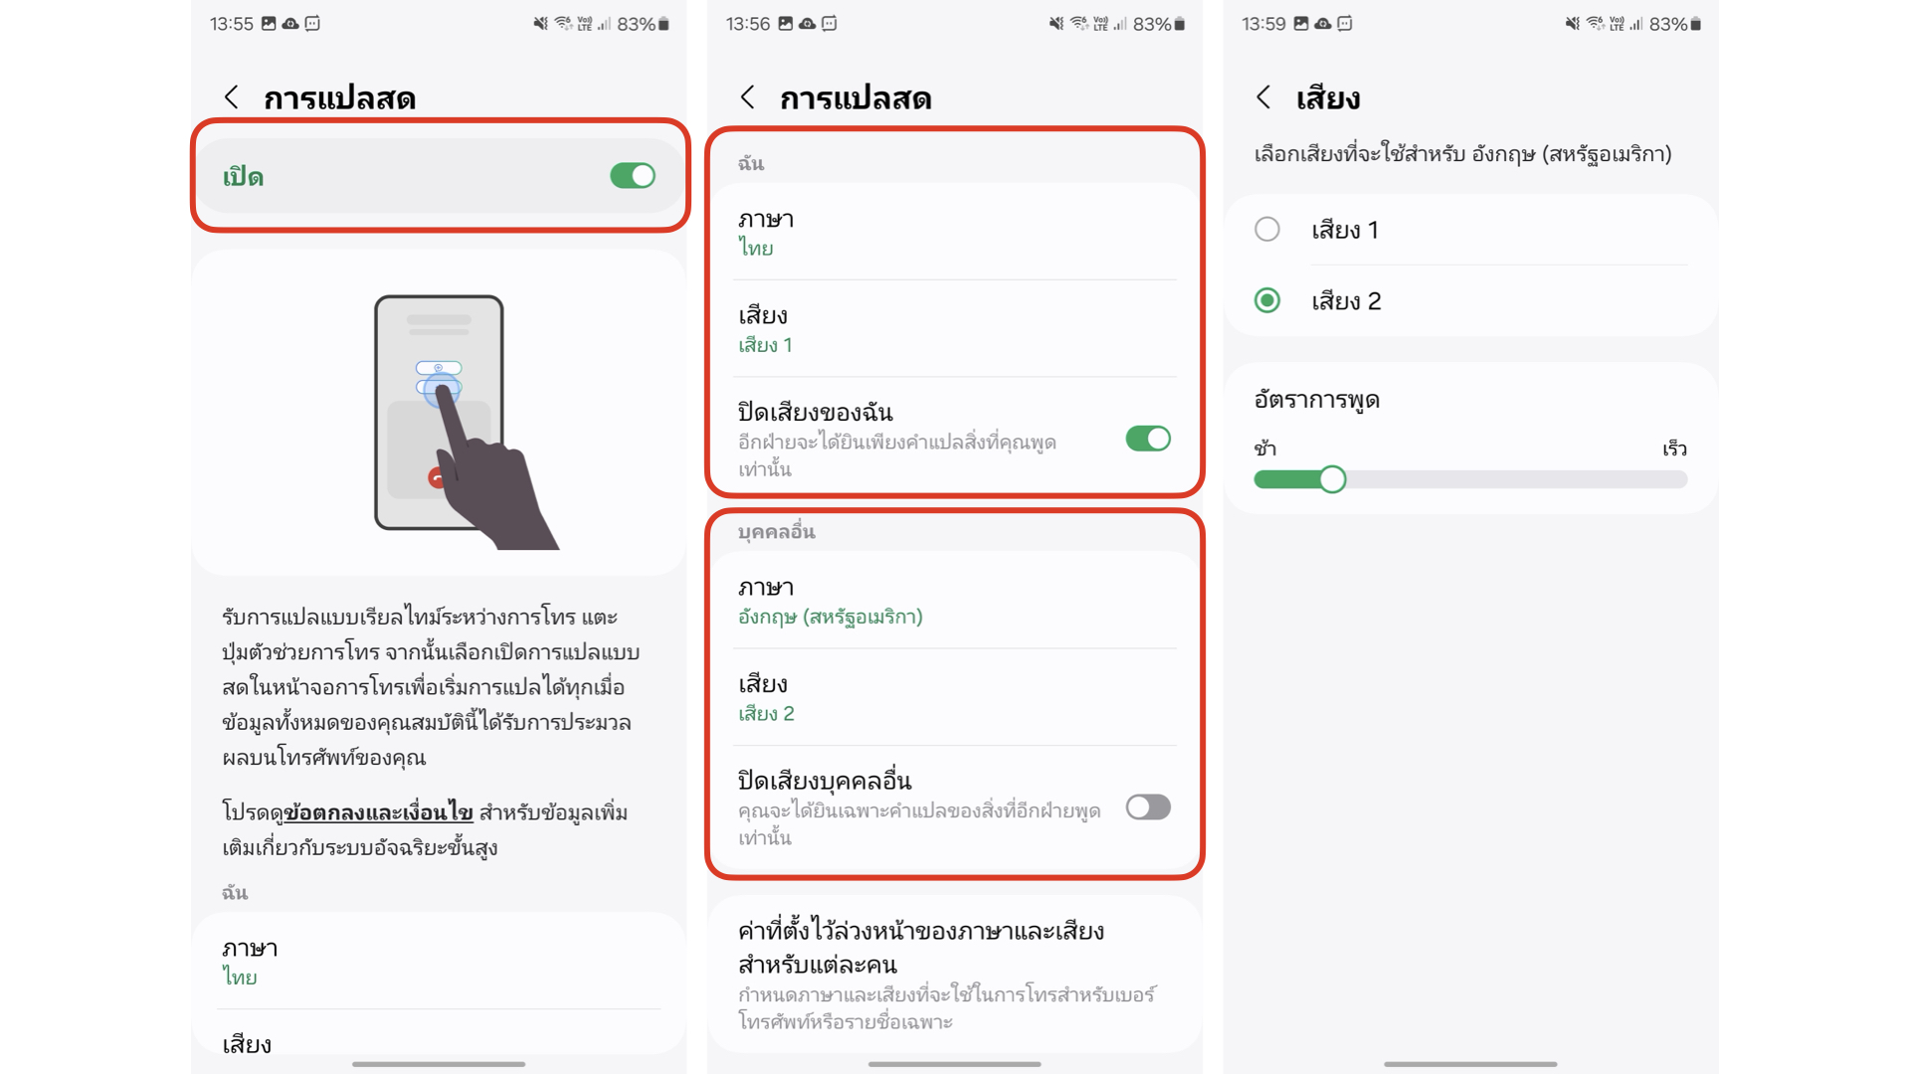Viewport: 1910px width, 1074px height.
Task: Enable ปิดเสียงบุคคลอื่น switch
Action: (1148, 807)
